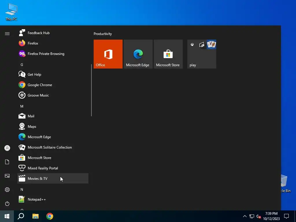The width and height of the screenshot is (296, 222).
Task: Click the app list scrollbar
Action: click(x=91, y=90)
